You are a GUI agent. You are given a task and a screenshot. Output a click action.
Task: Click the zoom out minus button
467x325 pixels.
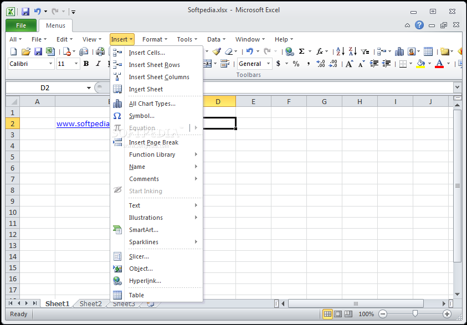point(383,314)
